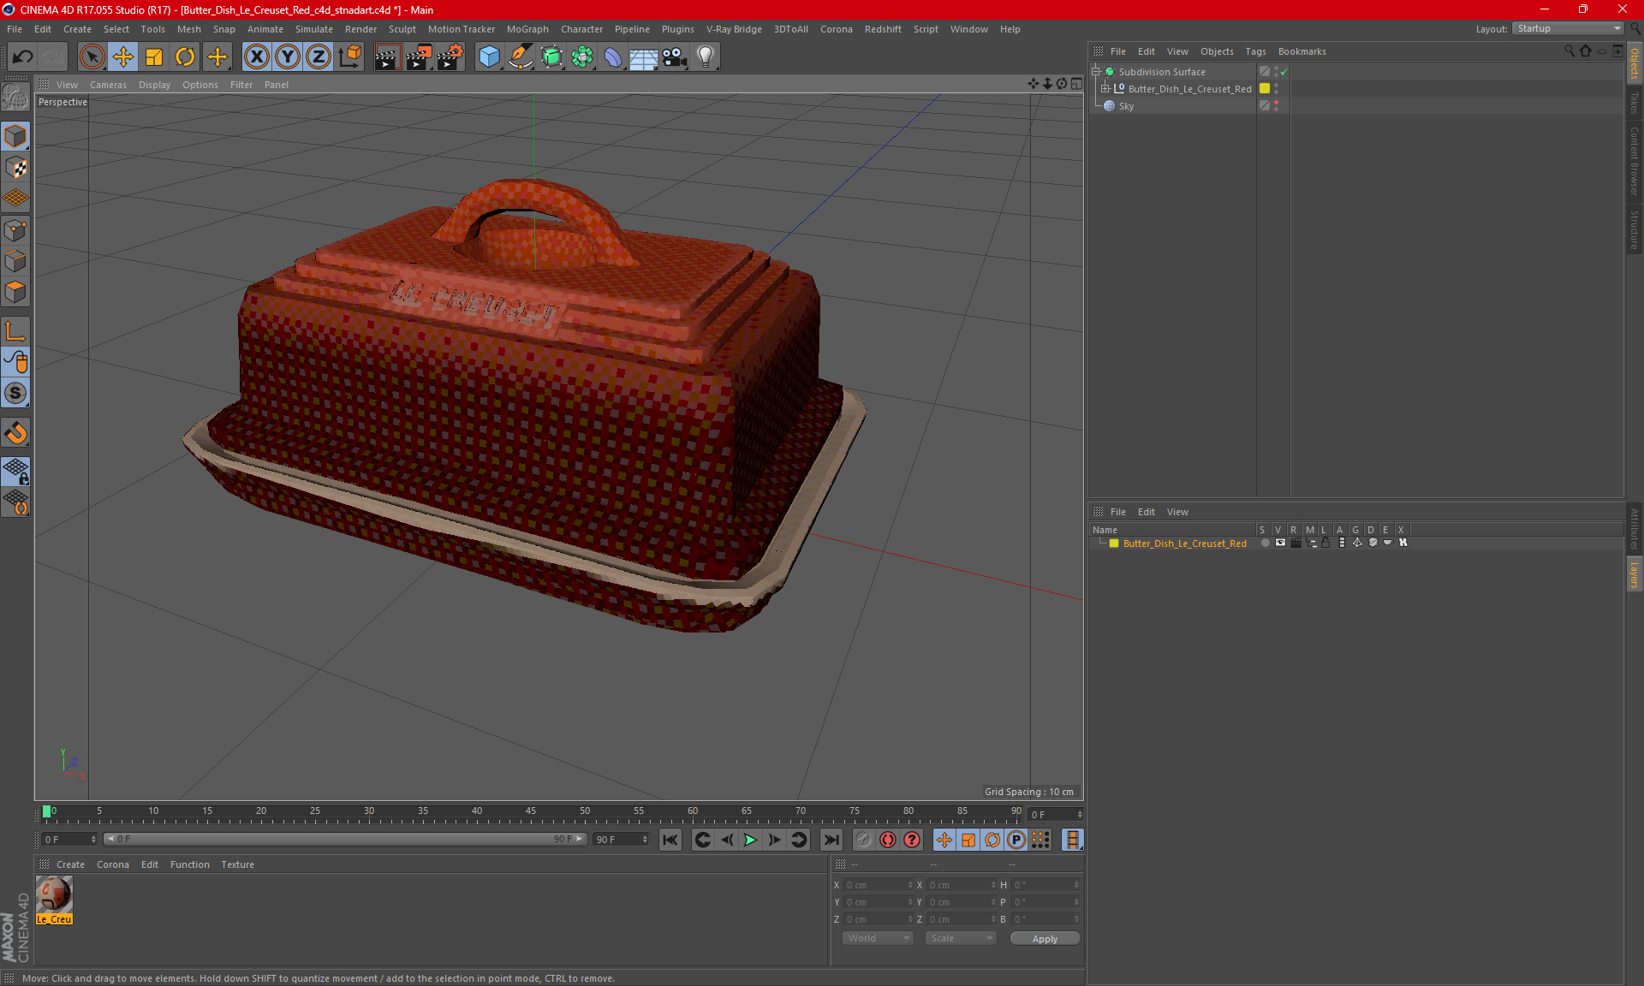This screenshot has width=1644, height=986.
Task: Enable the Axis tool
Action: [x=15, y=331]
